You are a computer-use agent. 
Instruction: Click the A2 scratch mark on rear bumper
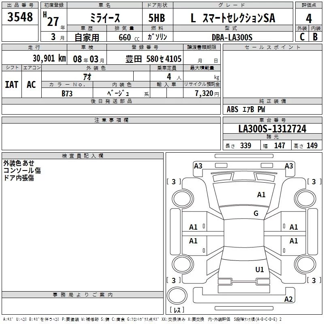[x=288, y=299]
